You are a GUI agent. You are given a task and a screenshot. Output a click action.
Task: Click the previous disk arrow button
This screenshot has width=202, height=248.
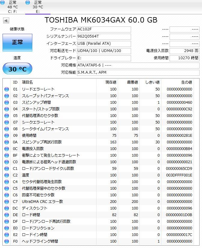(x=6, y=20)
